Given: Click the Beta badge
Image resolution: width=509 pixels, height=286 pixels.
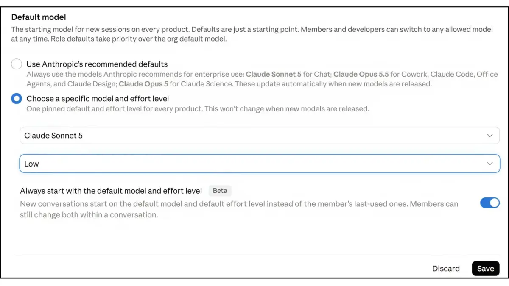Looking at the screenshot, I should [220, 191].
